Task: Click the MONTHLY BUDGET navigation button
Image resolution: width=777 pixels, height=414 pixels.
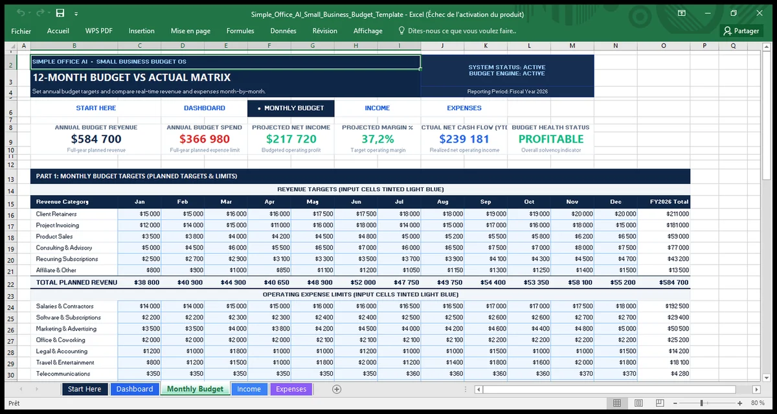Action: coord(291,108)
